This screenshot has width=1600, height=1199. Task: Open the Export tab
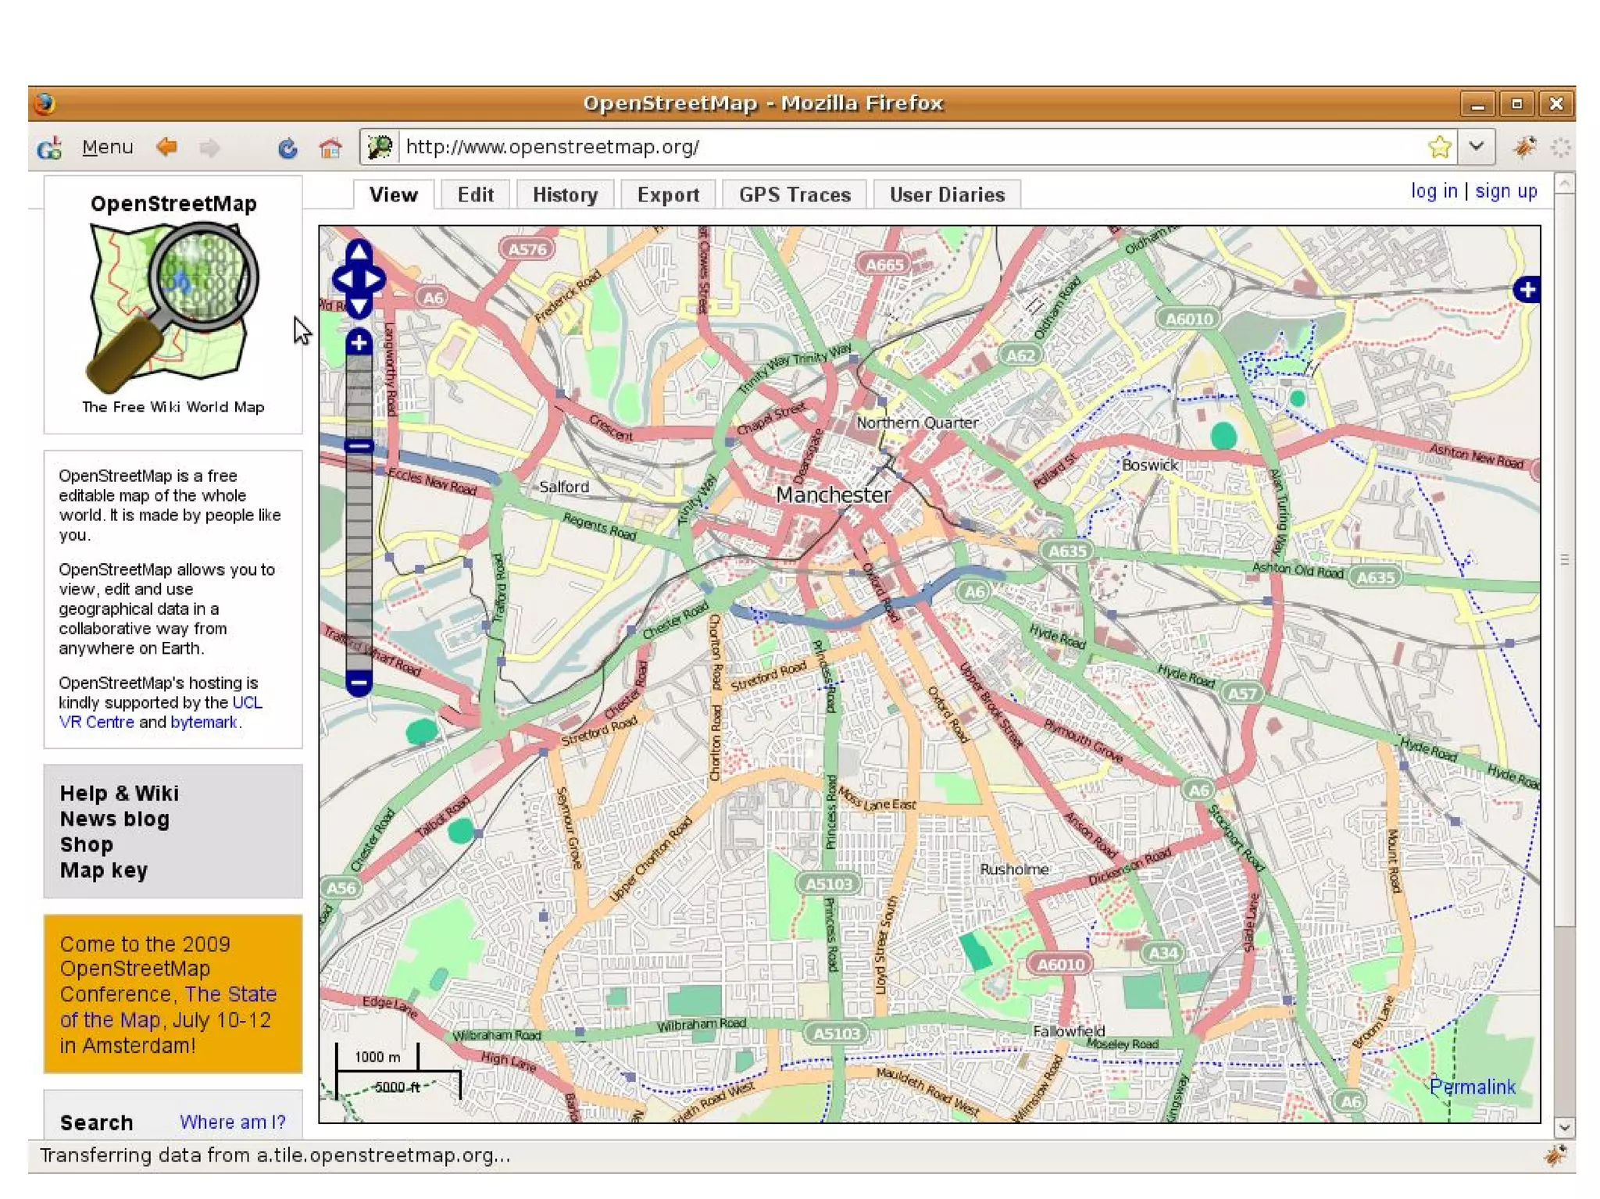coord(668,194)
